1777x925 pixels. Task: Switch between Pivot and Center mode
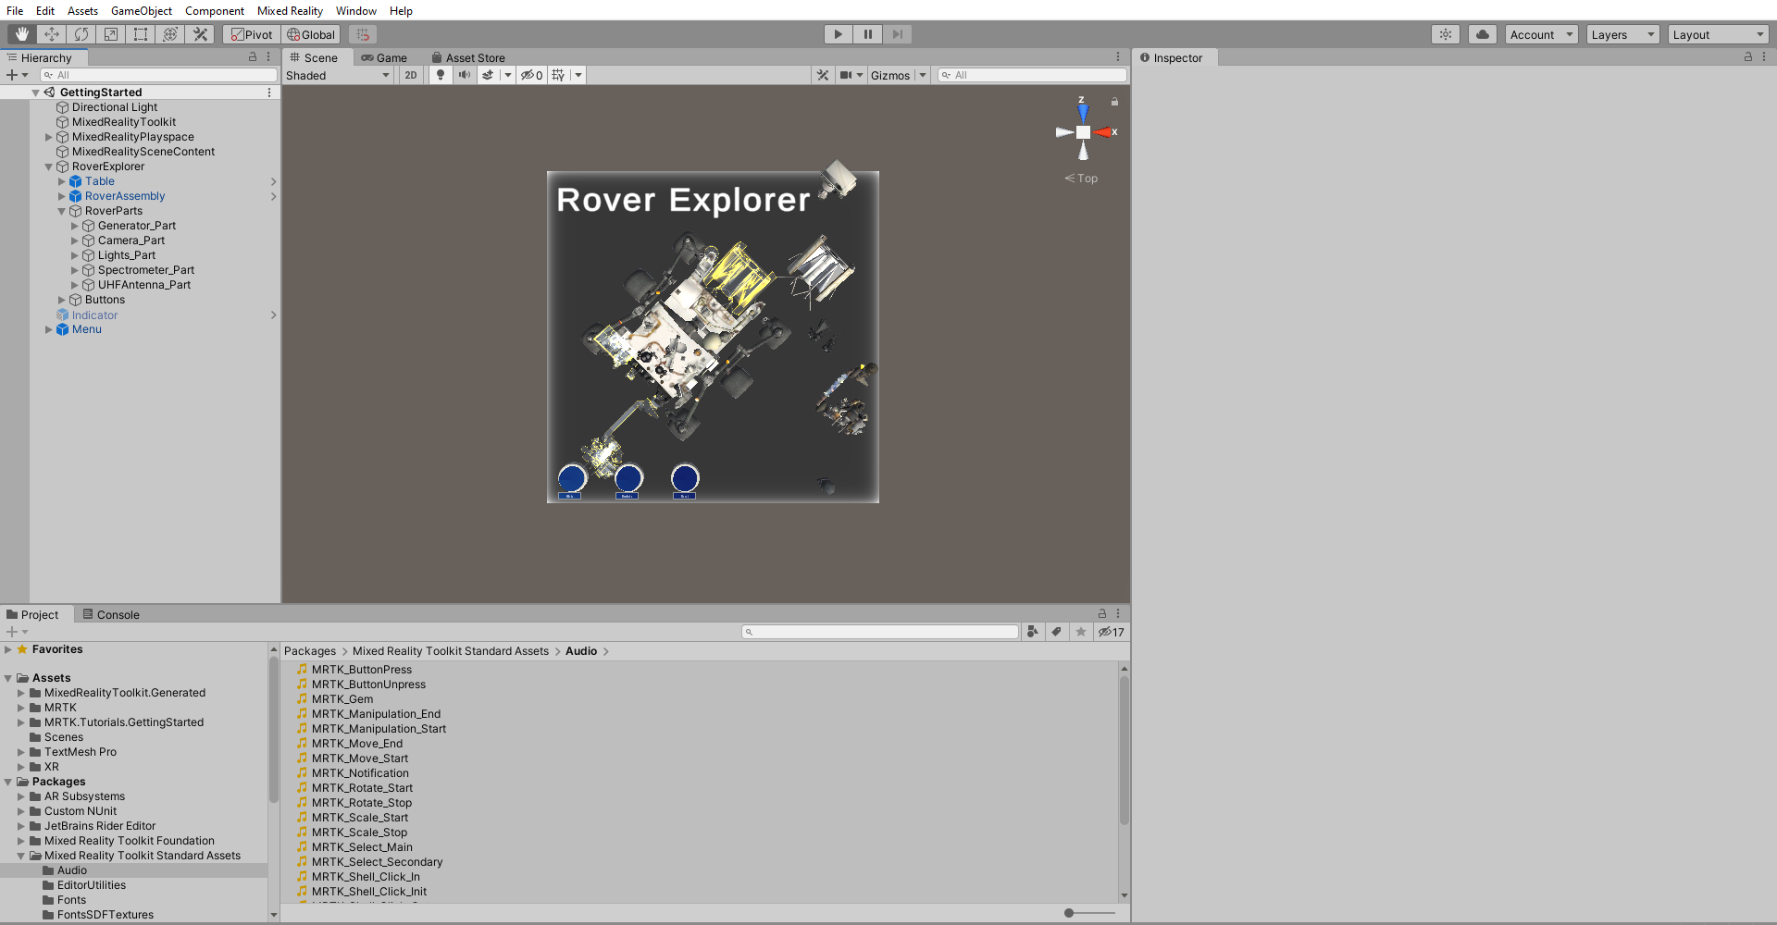point(251,34)
